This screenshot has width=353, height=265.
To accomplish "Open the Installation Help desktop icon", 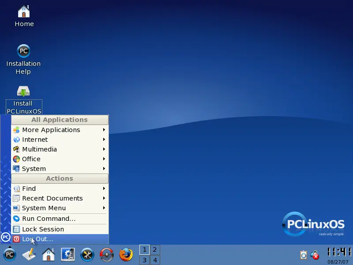I will [23, 60].
